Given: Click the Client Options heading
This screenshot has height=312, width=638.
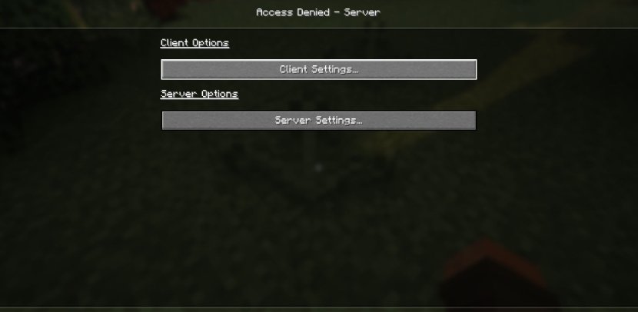Looking at the screenshot, I should coord(194,43).
